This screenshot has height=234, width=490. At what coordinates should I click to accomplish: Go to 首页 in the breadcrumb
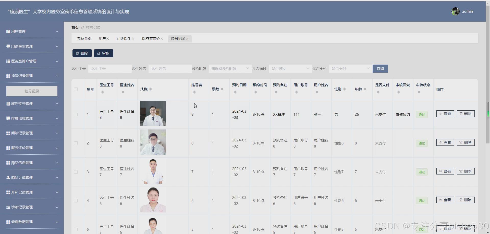tap(75, 27)
